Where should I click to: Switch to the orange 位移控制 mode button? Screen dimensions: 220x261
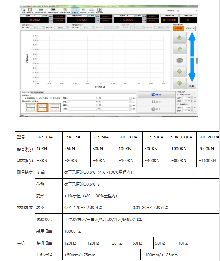pyautogui.click(x=178, y=28)
